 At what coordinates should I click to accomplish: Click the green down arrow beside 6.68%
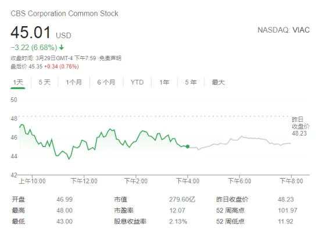[62, 48]
